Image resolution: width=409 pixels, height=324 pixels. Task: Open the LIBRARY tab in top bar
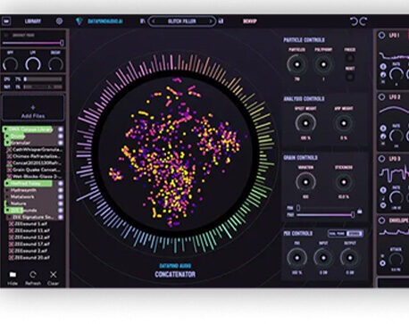pos(33,21)
